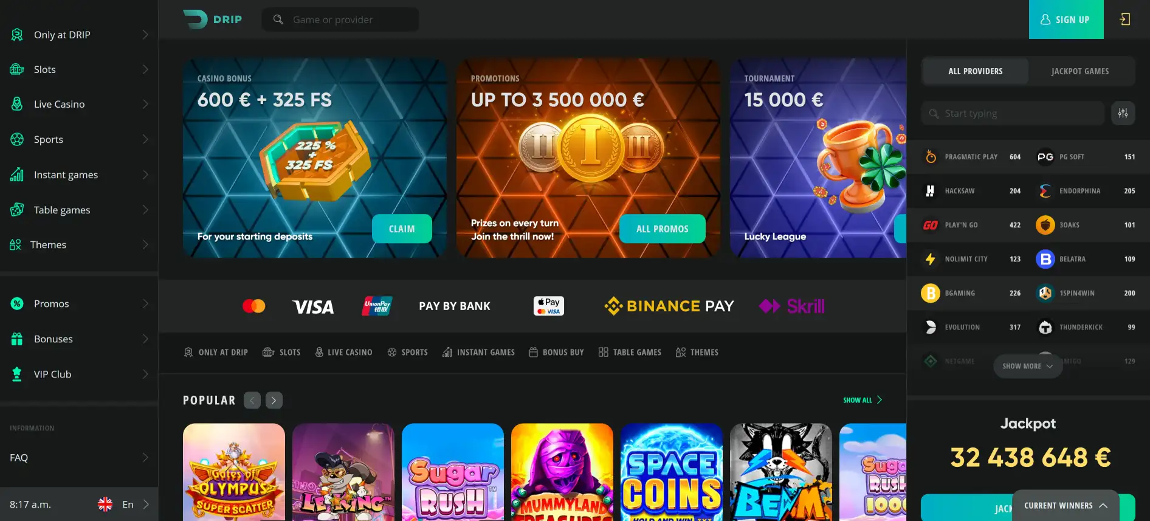The image size is (1150, 521).
Task: Select Pragmatic Play provider icon
Action: [931, 157]
